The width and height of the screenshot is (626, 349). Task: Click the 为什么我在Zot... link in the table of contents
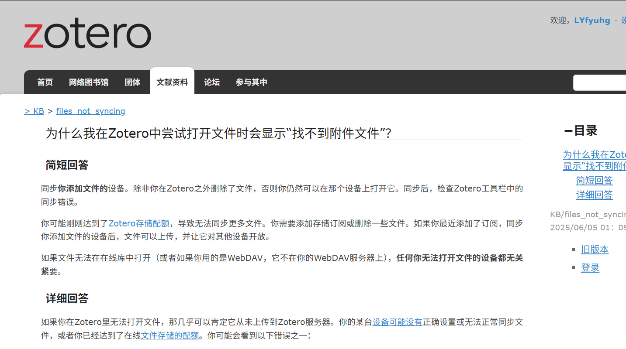coord(594,160)
